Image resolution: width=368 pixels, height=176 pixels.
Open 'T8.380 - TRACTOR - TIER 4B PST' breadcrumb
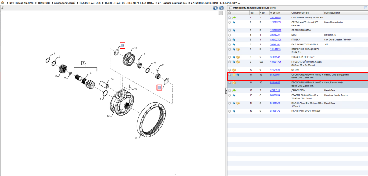130,3
